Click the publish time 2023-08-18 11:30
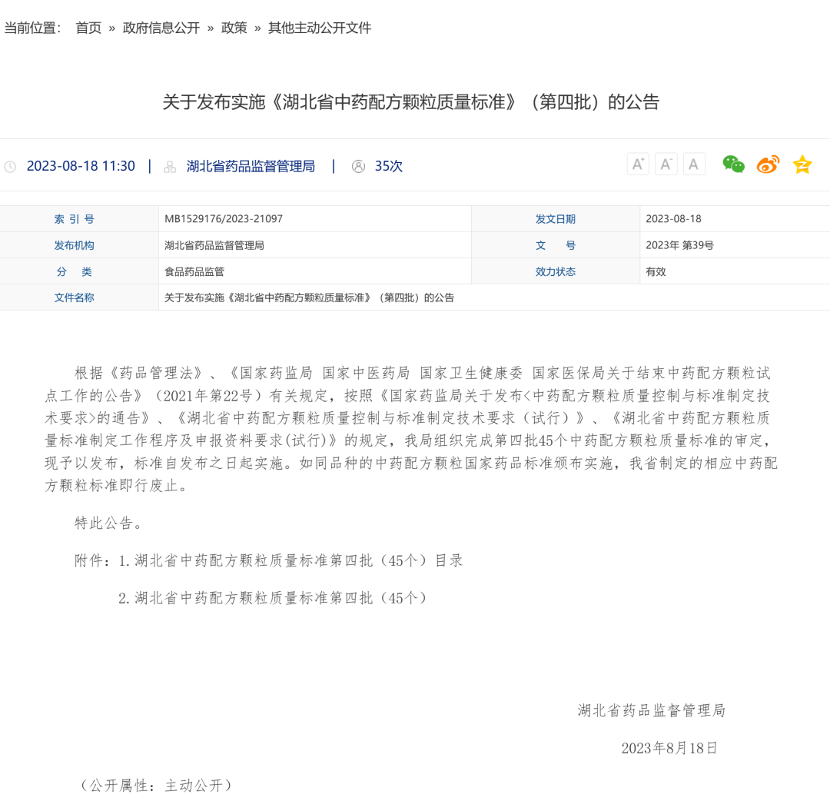Viewport: 830px width, 801px height. [x=81, y=166]
